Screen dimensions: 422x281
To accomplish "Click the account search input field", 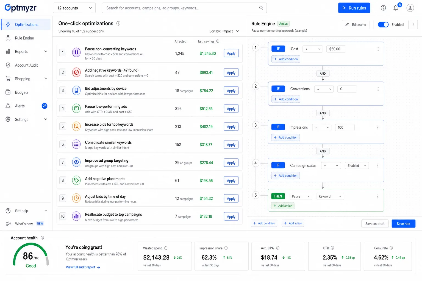I will [x=184, y=8].
